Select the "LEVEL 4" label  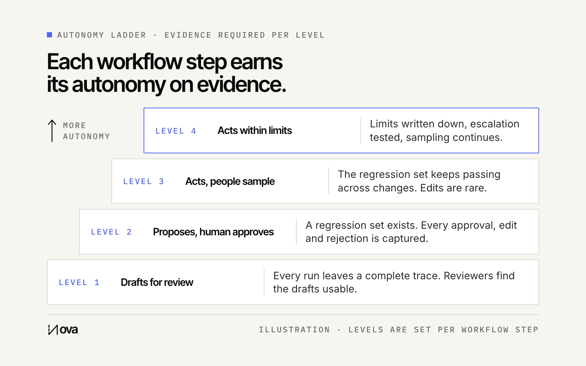176,131
